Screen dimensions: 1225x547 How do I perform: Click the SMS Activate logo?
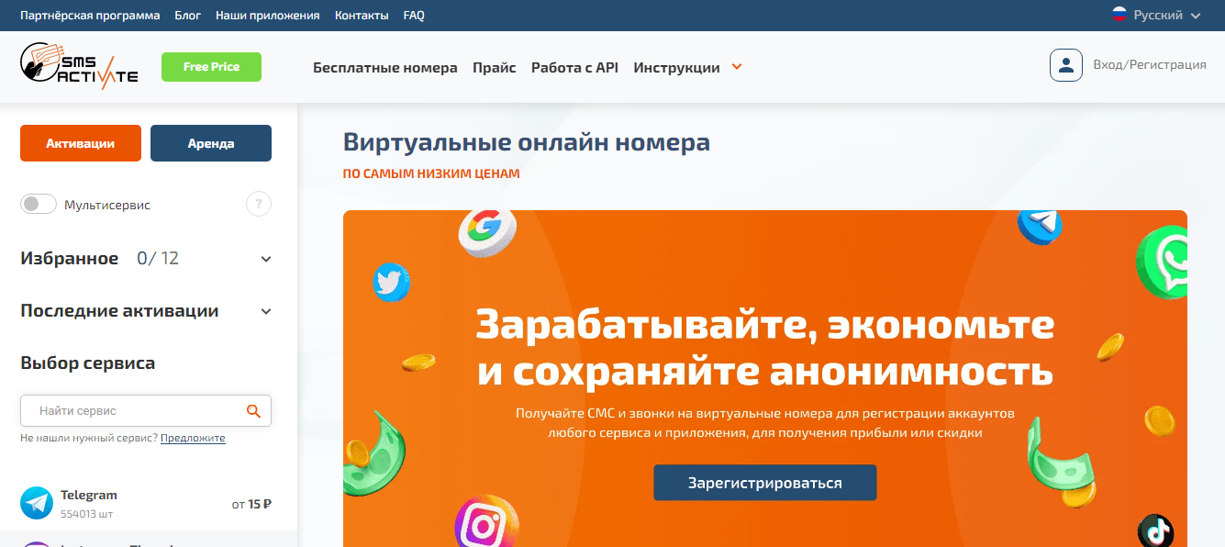point(79,66)
